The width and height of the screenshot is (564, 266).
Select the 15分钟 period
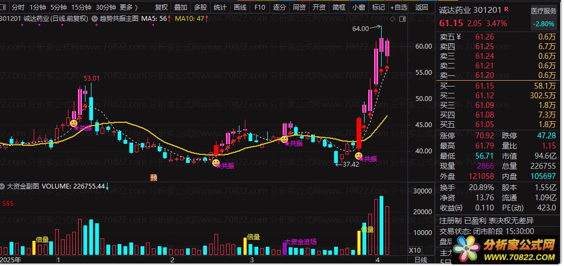point(81,7)
